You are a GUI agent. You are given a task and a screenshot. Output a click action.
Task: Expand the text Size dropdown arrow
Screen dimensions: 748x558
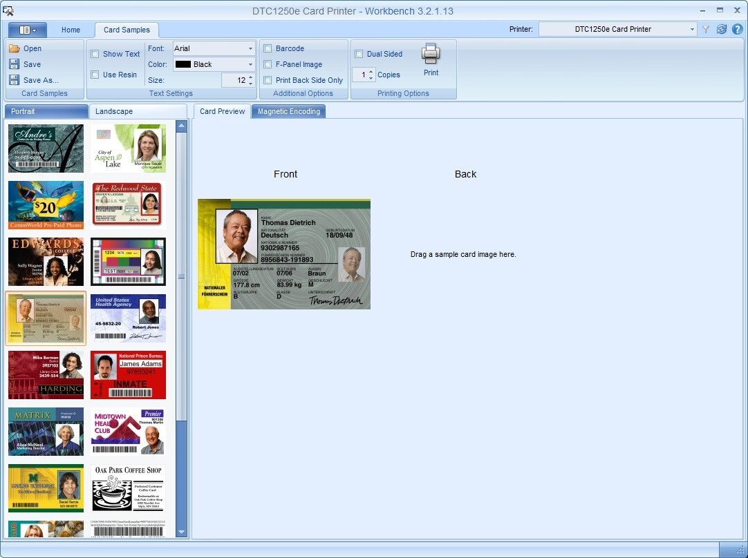click(x=250, y=83)
